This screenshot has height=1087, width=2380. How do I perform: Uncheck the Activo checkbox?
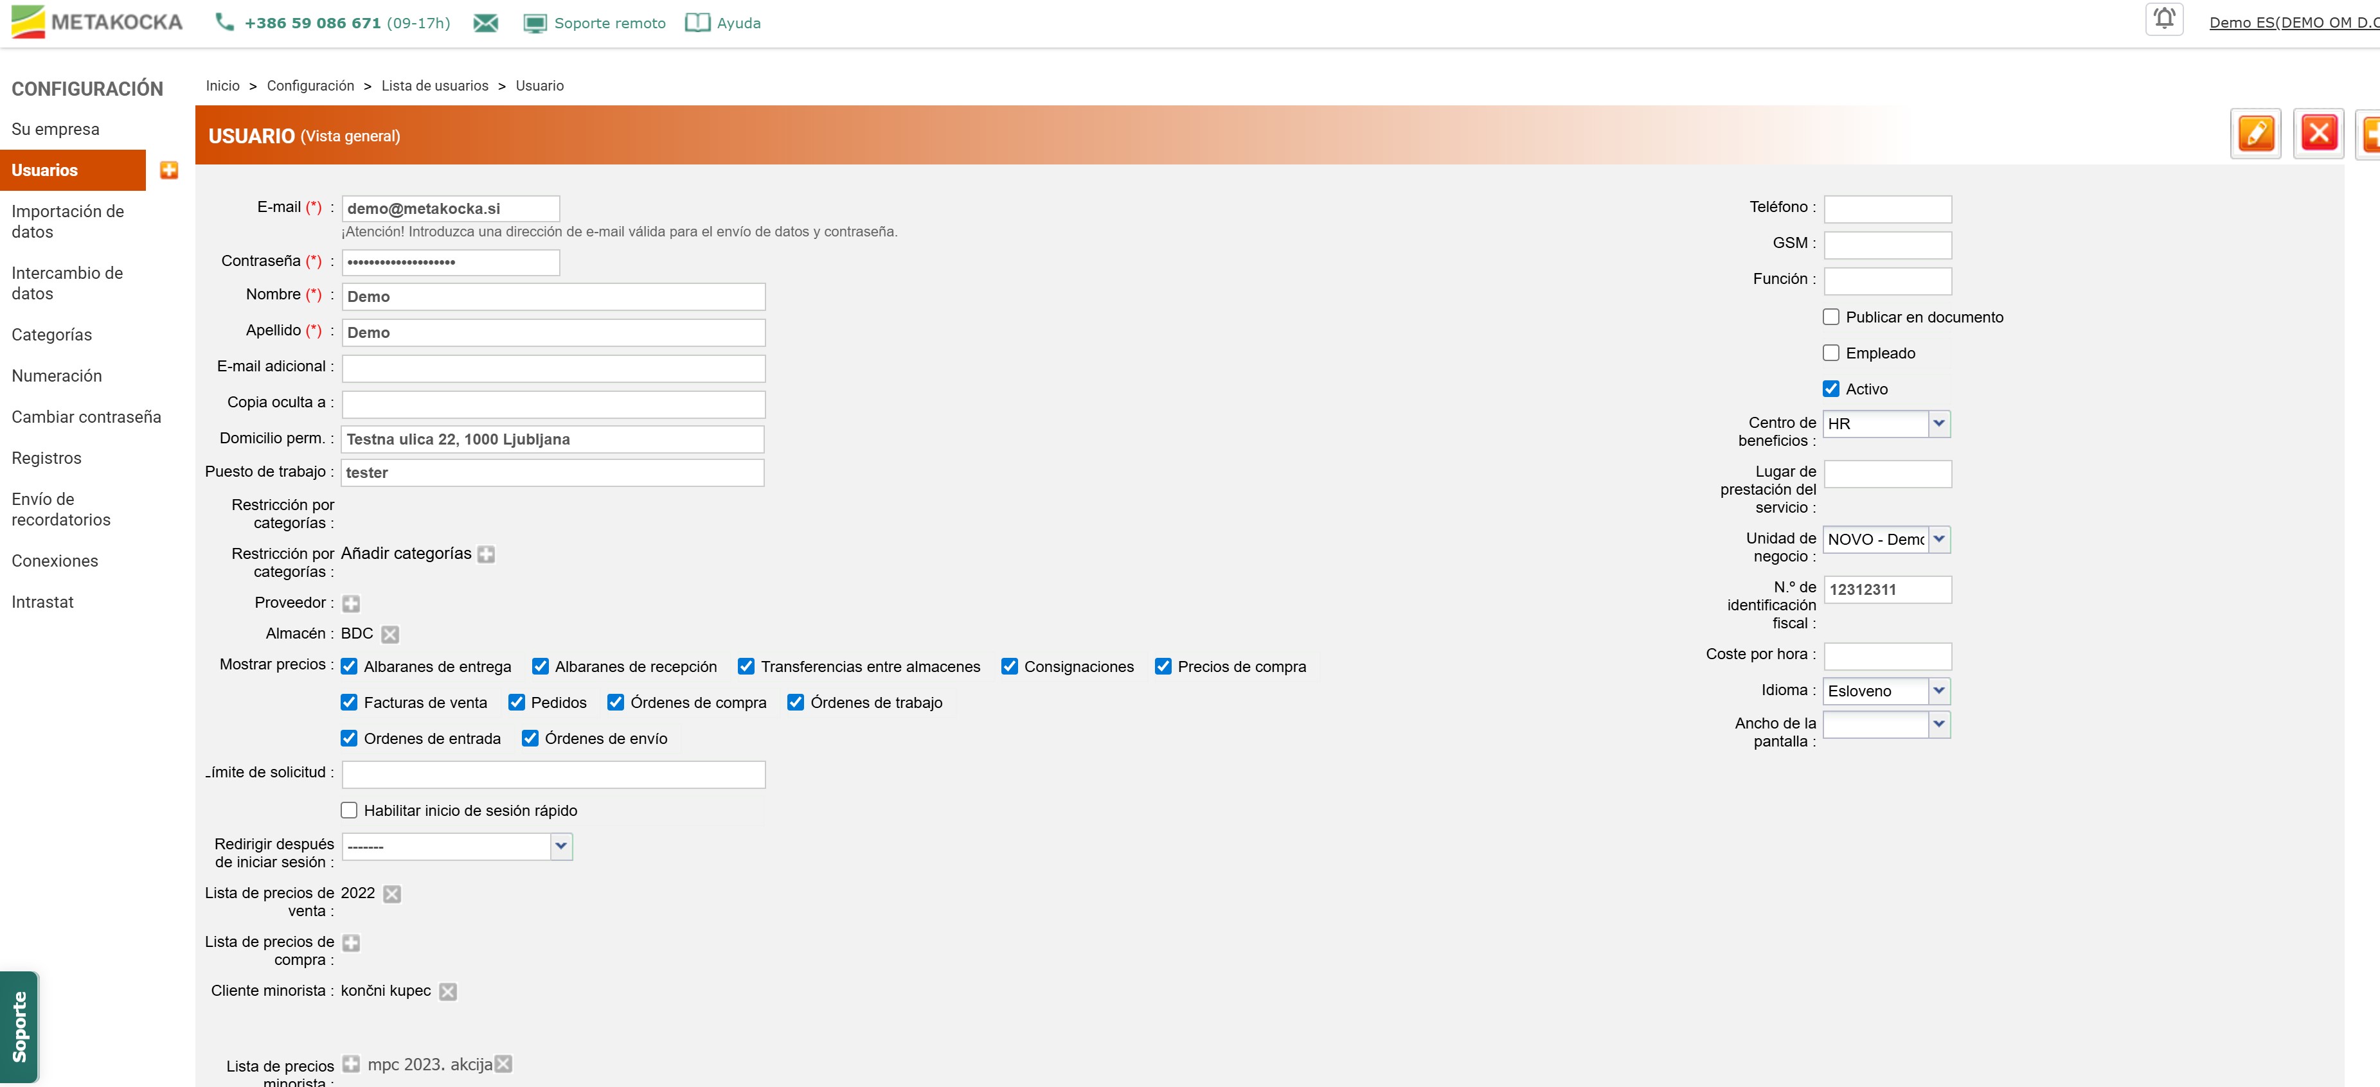(1830, 389)
